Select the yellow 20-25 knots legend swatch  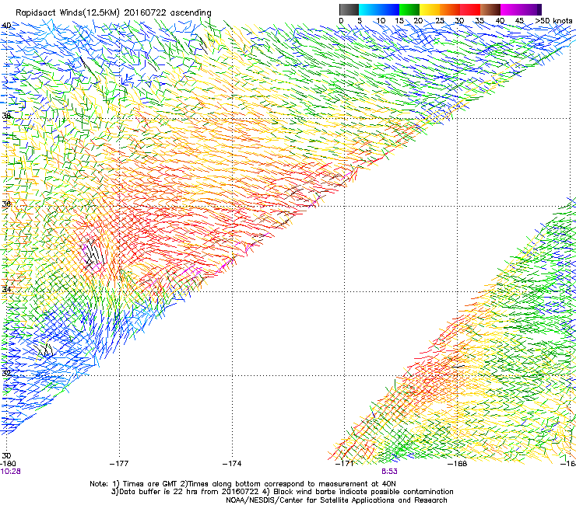pyautogui.click(x=430, y=9)
